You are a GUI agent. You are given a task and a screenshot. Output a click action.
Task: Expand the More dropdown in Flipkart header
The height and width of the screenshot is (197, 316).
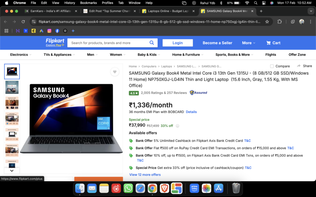click(249, 43)
